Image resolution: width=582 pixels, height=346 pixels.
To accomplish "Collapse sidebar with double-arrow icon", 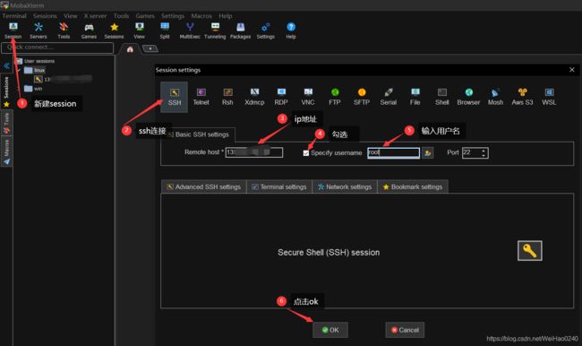I will (6, 65).
